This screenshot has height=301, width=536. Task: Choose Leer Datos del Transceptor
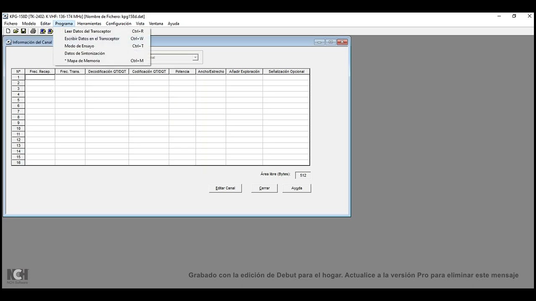pyautogui.click(x=102, y=31)
